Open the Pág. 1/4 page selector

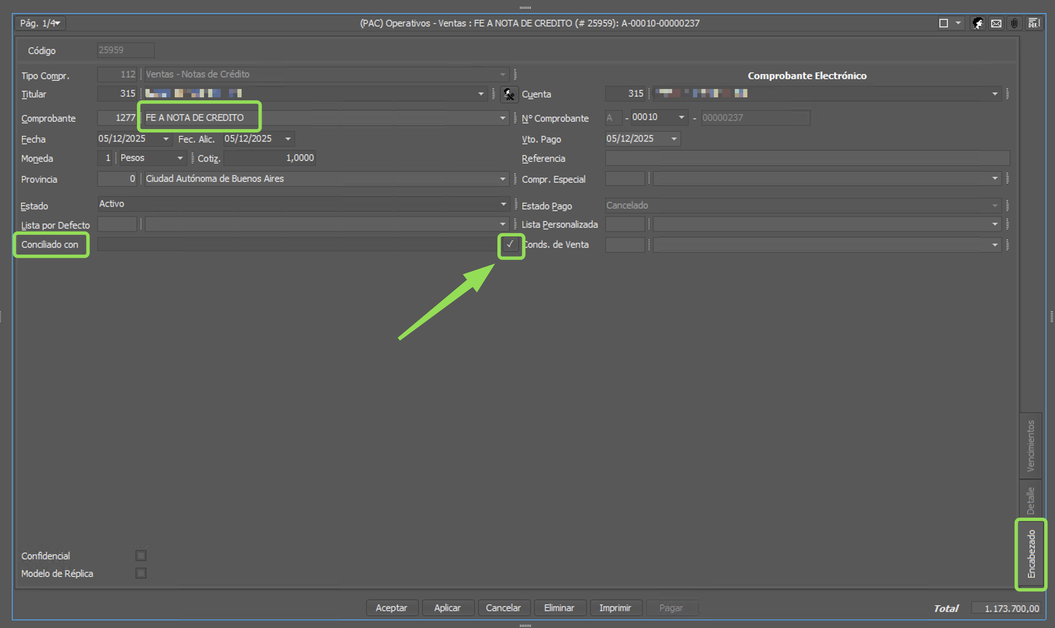point(40,23)
